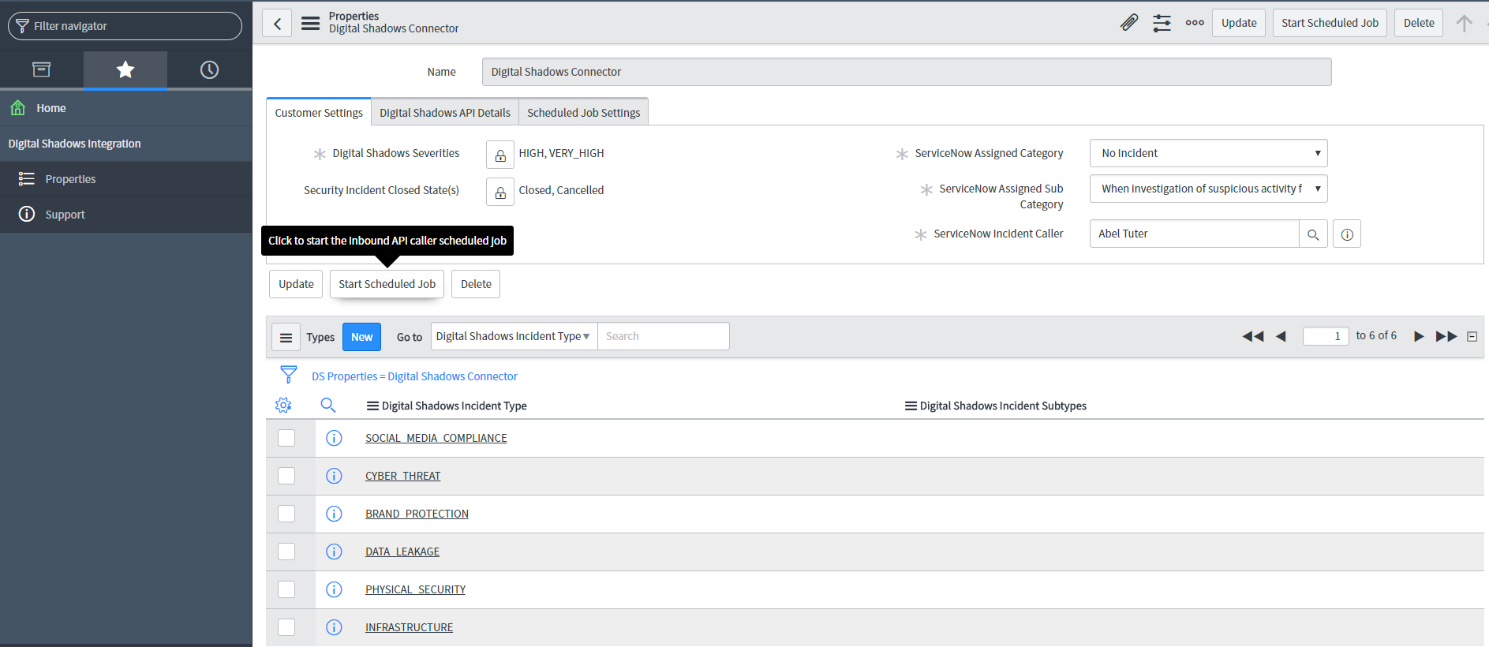Go to previous page of list
The width and height of the screenshot is (1489, 647).
click(x=1281, y=336)
